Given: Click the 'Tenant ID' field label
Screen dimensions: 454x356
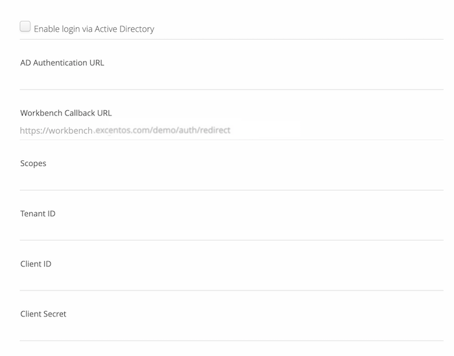Looking at the screenshot, I should coord(38,213).
